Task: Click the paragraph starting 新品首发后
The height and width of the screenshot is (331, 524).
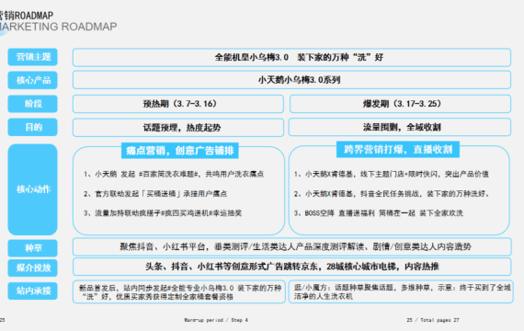Action: tap(180, 292)
